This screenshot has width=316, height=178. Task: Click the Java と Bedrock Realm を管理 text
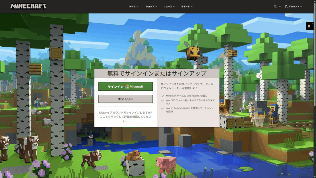(x=190, y=110)
